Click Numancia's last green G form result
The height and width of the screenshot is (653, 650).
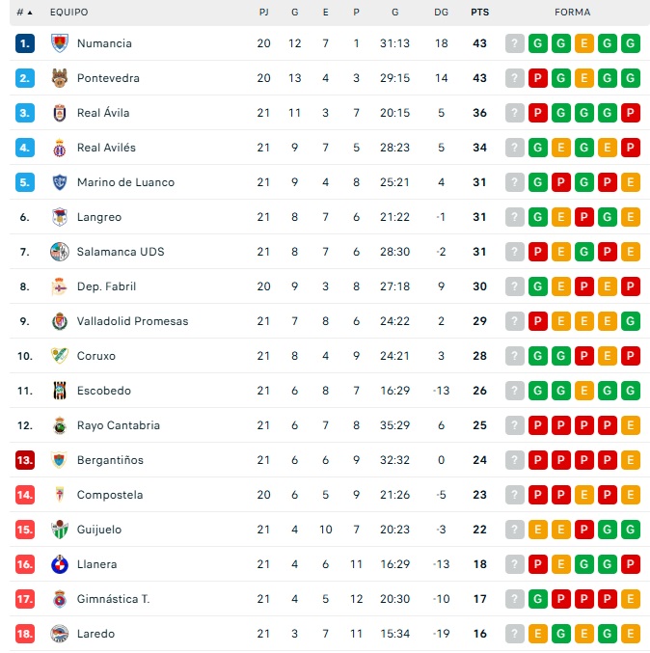631,43
